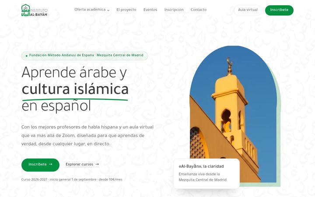Open Inscripción menu item

pyautogui.click(x=174, y=10)
